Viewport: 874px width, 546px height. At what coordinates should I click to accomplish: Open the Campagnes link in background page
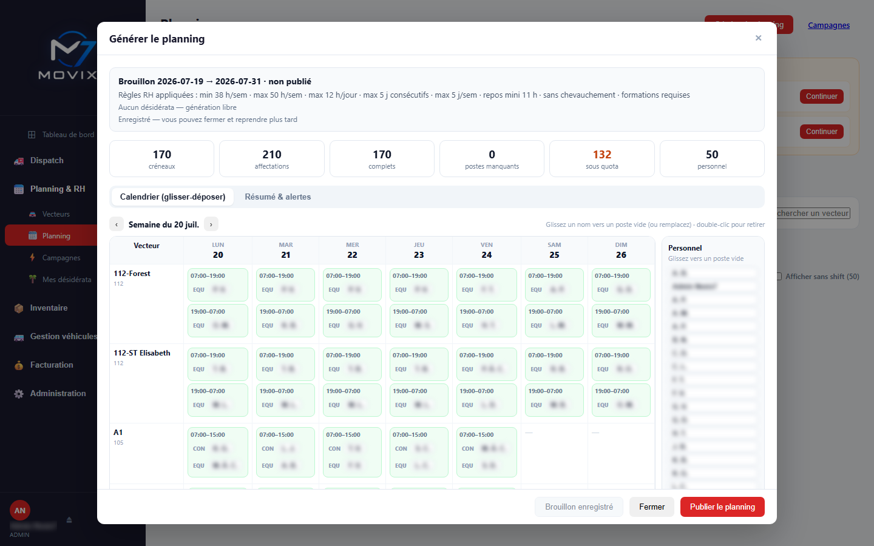[x=828, y=25]
